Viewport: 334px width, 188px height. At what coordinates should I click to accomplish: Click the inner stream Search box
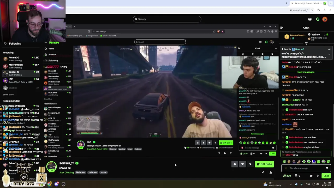[x=160, y=42]
